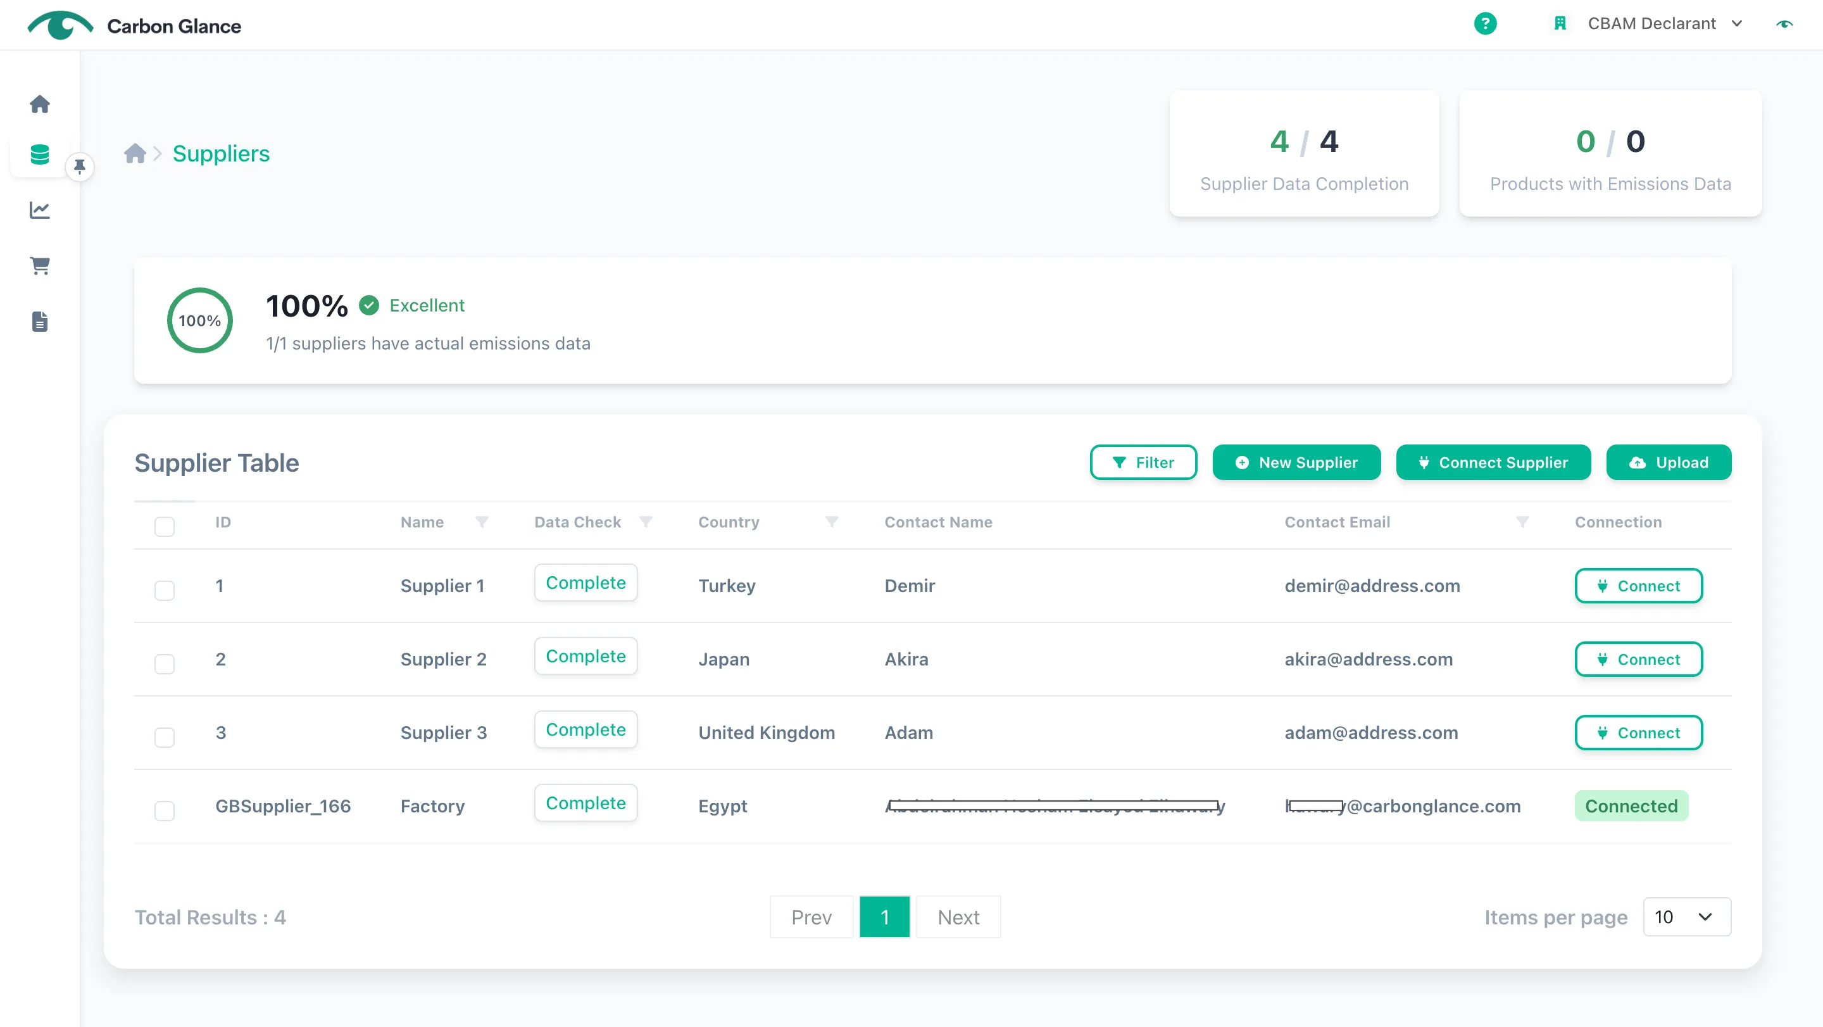Screen dimensions: 1823x1027
Task: Toggle the select-all checkbox in table header
Action: coord(164,526)
